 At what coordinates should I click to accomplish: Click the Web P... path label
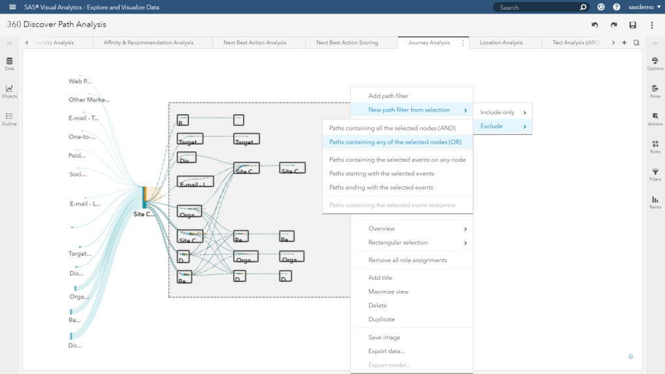(x=80, y=81)
